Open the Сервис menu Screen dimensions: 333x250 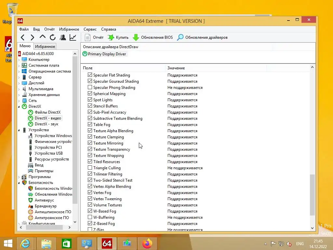(x=90, y=29)
